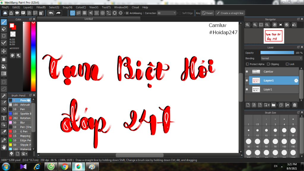Viewport: 304px width, 171px height.
Task: Open the Snap menu
Action: (67, 7)
